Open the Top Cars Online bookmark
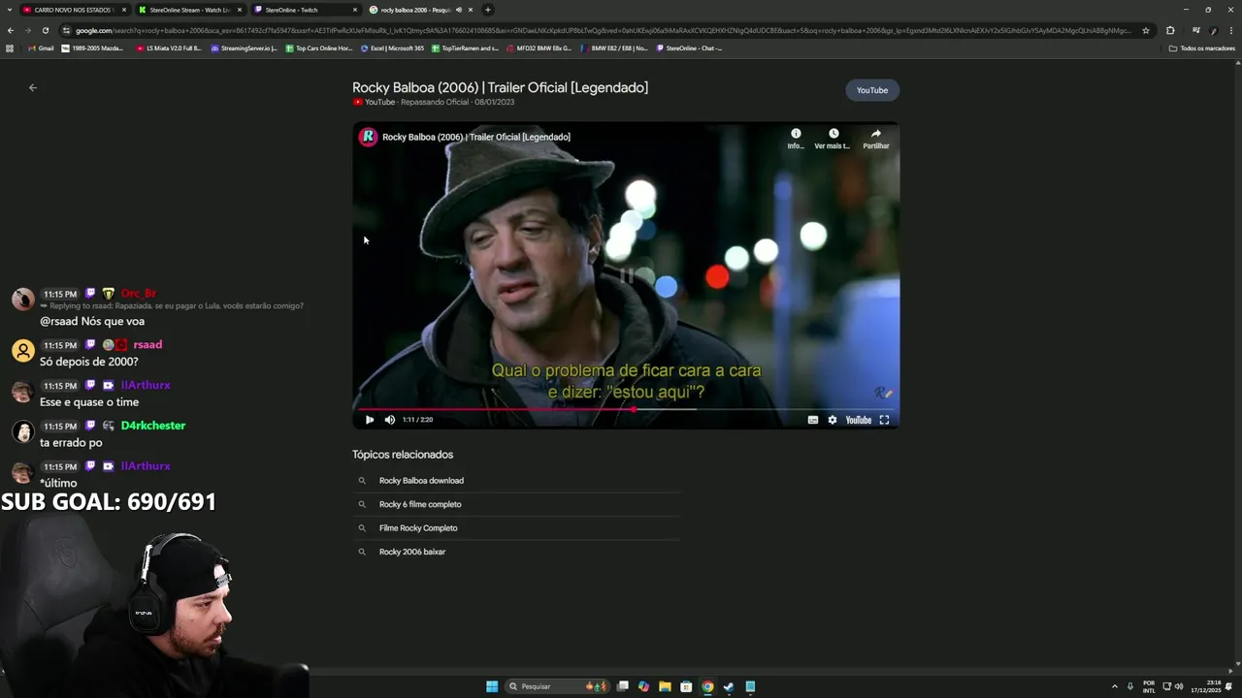The height and width of the screenshot is (698, 1242). 318,48
